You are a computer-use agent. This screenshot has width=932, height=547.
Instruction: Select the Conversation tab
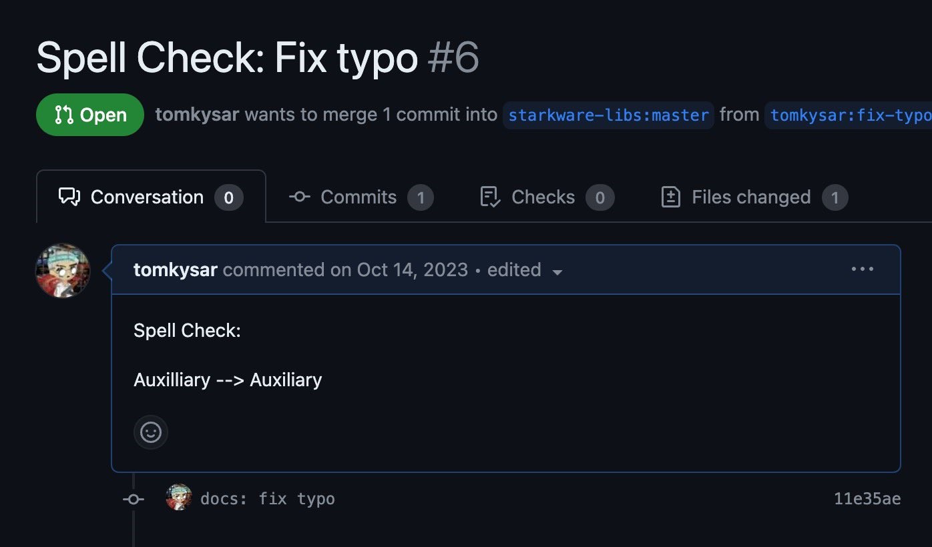pos(151,196)
